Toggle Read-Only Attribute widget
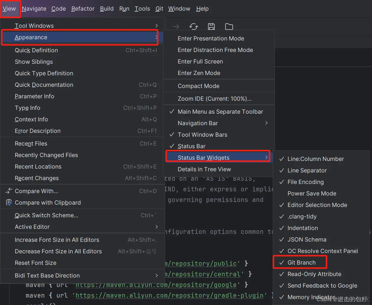372x305 pixels. point(321,274)
